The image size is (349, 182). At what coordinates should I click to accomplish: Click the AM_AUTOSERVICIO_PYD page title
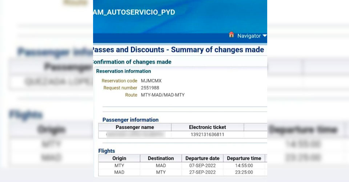134,12
